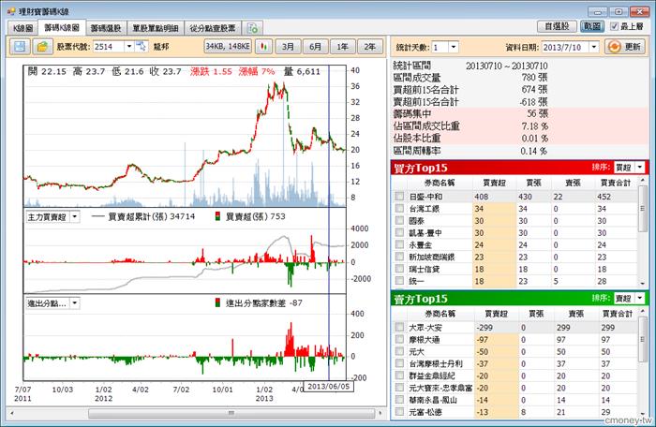Sort seller table by 賣張 column header

tap(575, 314)
